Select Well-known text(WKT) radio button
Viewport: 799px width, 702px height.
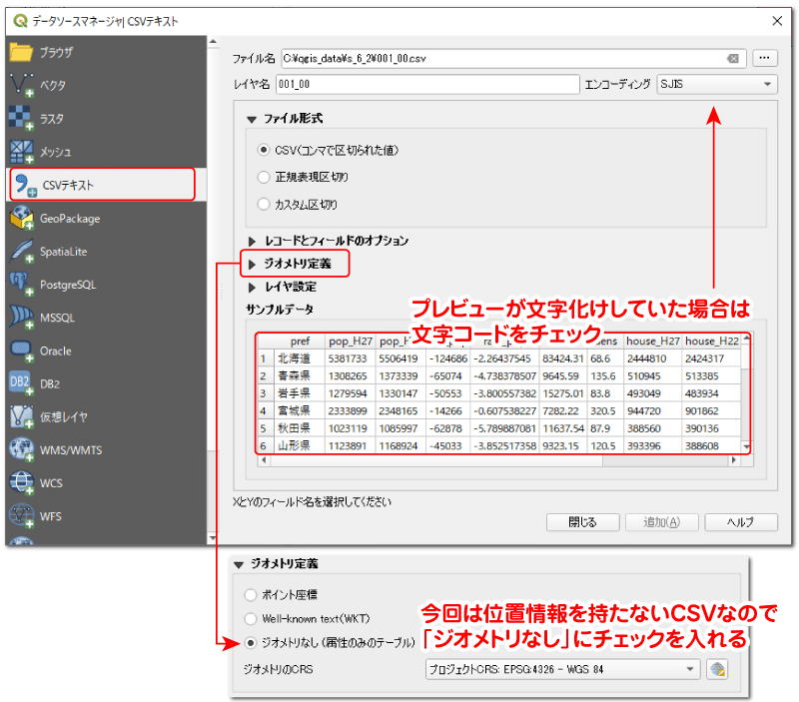251,618
